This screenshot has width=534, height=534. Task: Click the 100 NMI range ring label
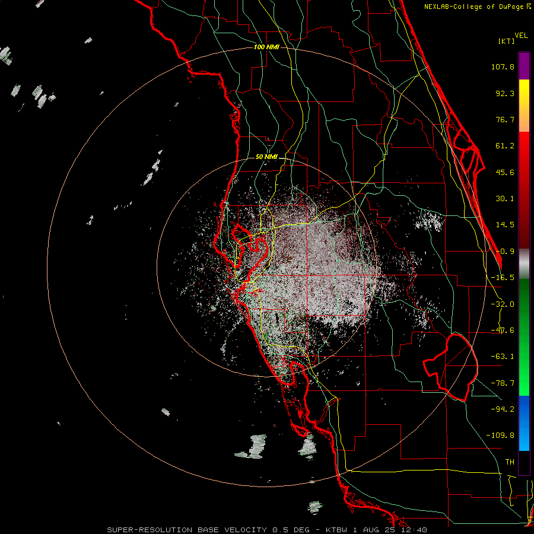[266, 47]
